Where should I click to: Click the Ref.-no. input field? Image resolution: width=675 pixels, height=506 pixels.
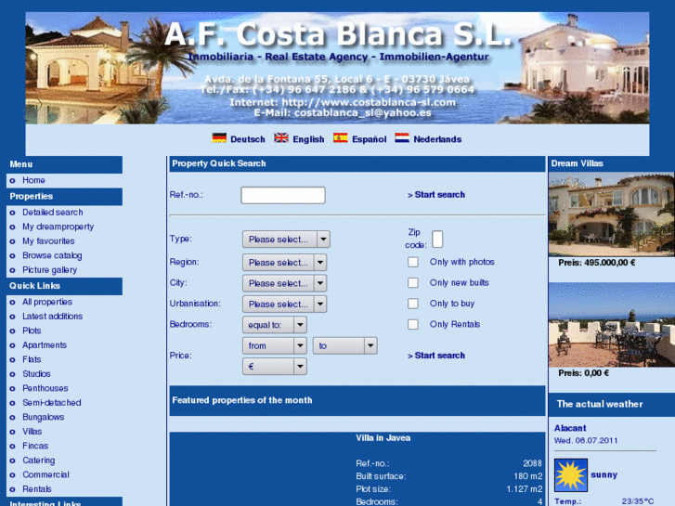(x=283, y=195)
